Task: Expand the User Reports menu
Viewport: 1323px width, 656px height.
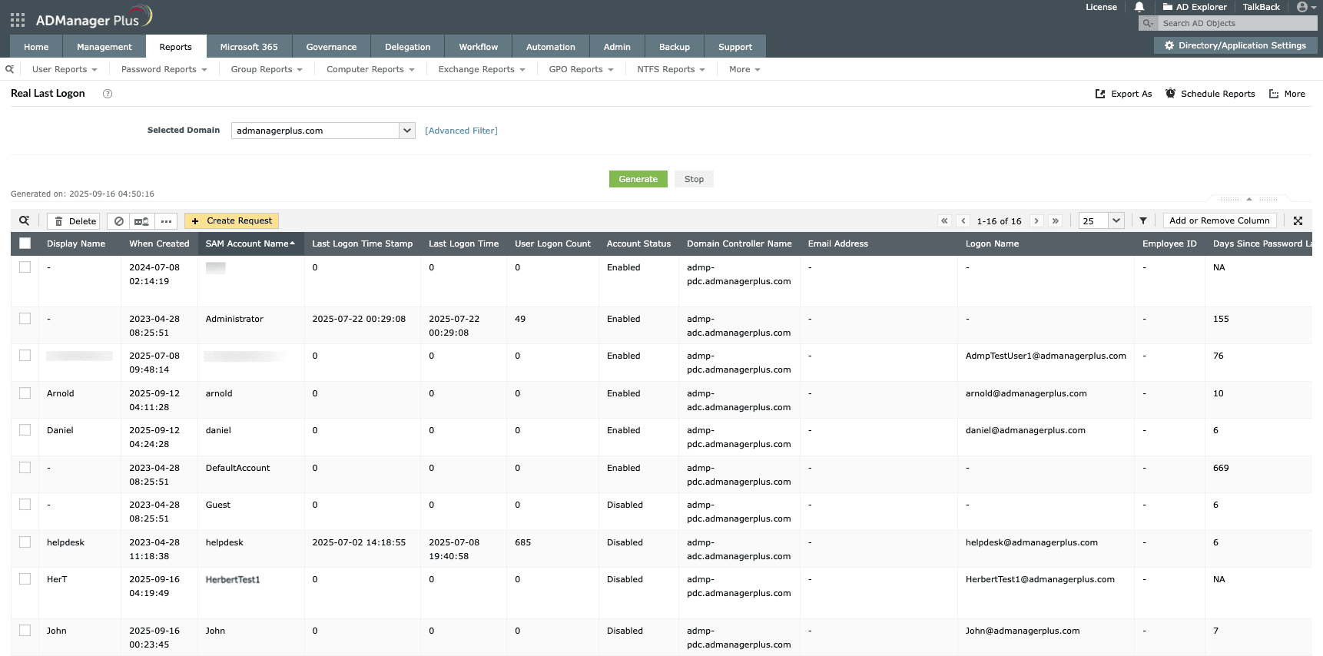Action: point(65,69)
